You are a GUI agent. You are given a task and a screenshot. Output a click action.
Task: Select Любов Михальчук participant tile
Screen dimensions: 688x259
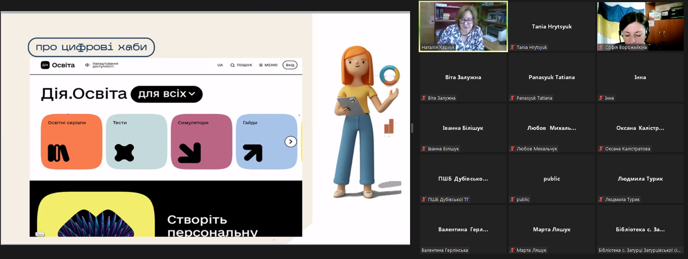(x=552, y=128)
